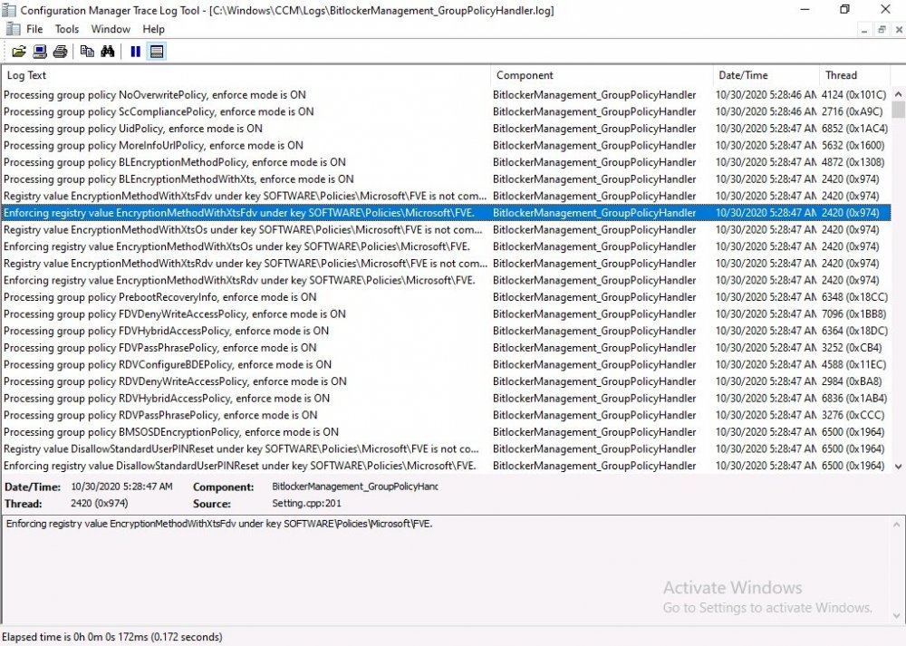Select the FDVHybridAccessPolicy log row
The image size is (906, 646).
(x=446, y=331)
